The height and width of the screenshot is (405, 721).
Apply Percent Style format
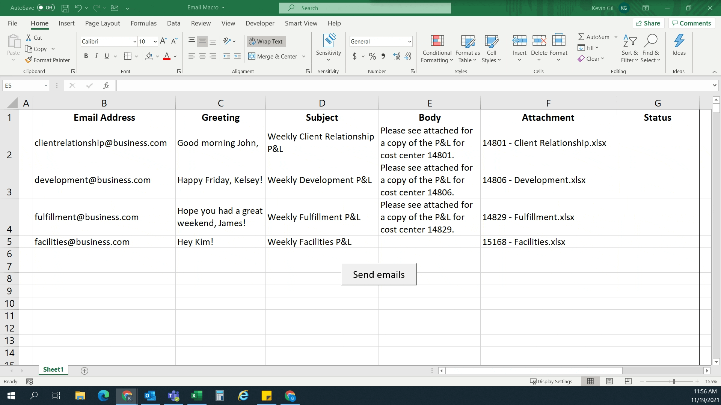point(373,56)
